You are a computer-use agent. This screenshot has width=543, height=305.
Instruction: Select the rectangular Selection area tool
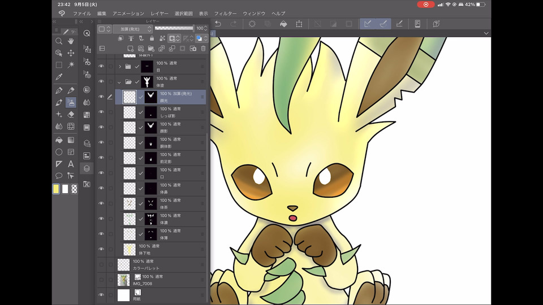coord(59,64)
